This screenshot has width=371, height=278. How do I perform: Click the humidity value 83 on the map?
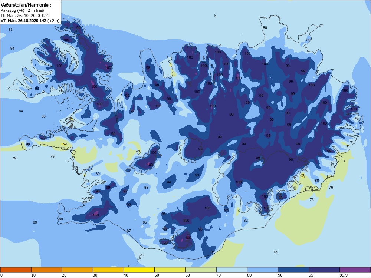[x=10, y=30]
